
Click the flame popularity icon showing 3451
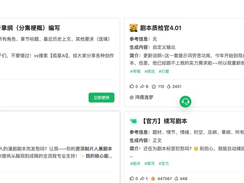click(x=169, y=86)
